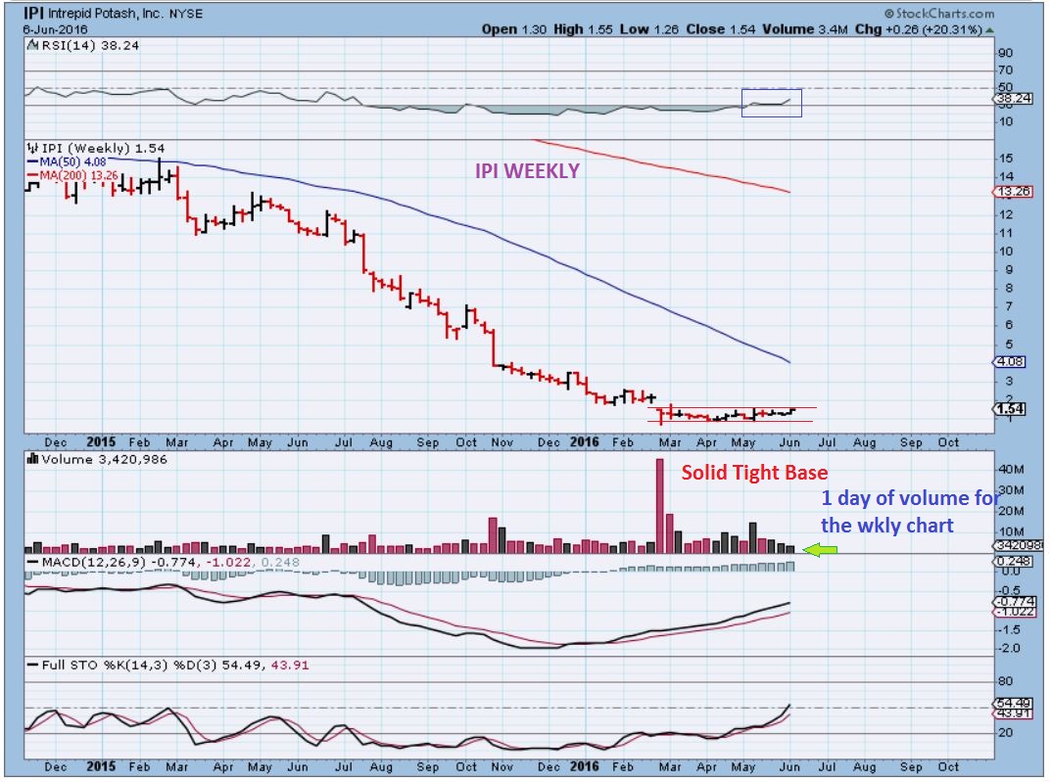The width and height of the screenshot is (1051, 782).
Task: Click the small icon before RSI(14)
Action: (33, 46)
